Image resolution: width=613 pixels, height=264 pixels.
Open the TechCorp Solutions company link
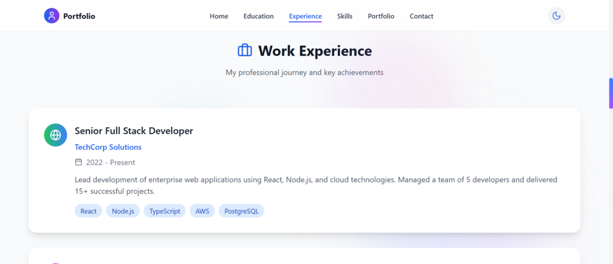tap(108, 147)
